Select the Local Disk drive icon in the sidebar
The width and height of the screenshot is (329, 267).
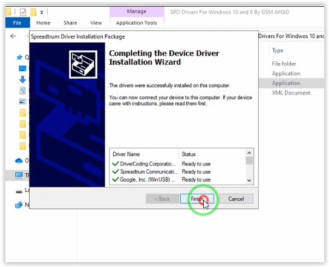pyautogui.click(x=19, y=191)
